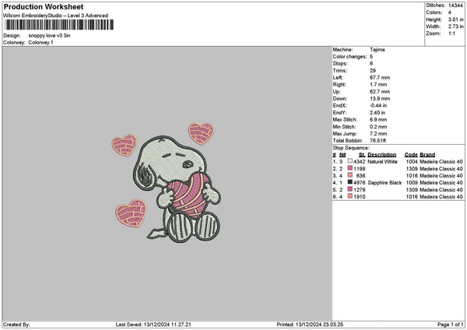Screen dimensions: 467x330
Task: Click the Machine value 'Tajima'
Action: tap(377, 50)
